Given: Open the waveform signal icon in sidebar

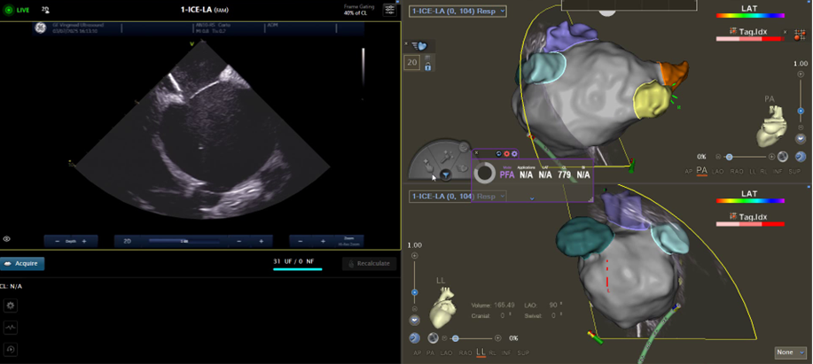Looking at the screenshot, I should (x=11, y=327).
